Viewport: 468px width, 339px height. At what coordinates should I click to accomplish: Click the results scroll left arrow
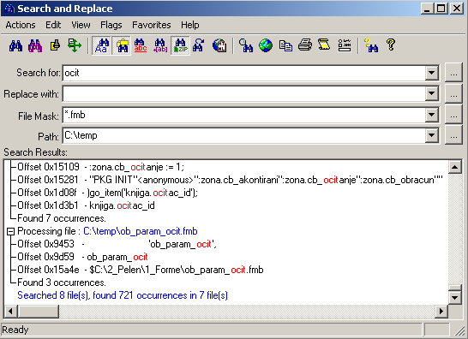point(10,312)
